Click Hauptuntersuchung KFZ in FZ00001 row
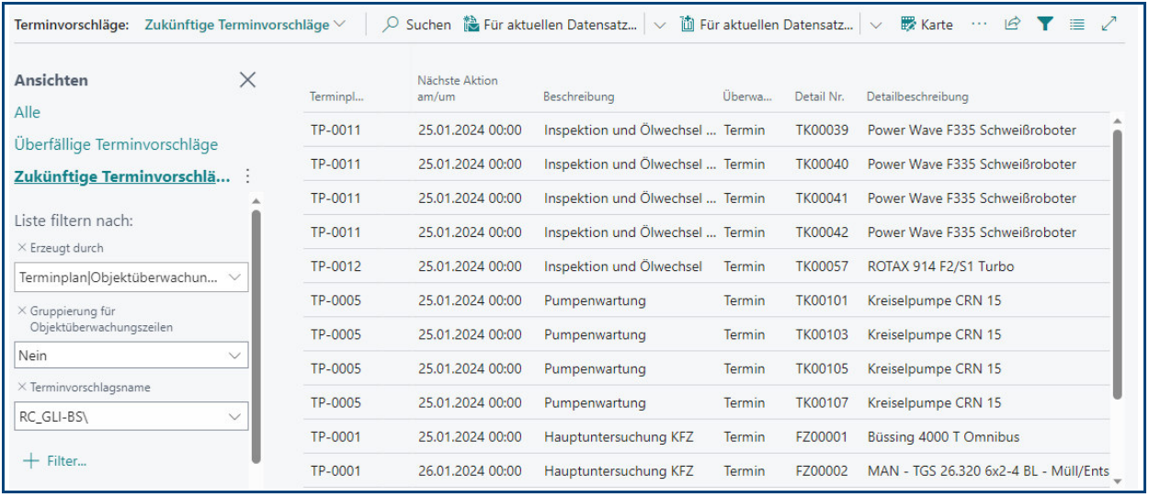 pos(619,437)
